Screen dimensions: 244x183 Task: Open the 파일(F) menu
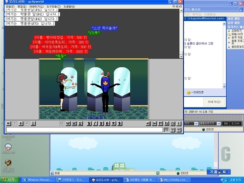coord(10,7)
